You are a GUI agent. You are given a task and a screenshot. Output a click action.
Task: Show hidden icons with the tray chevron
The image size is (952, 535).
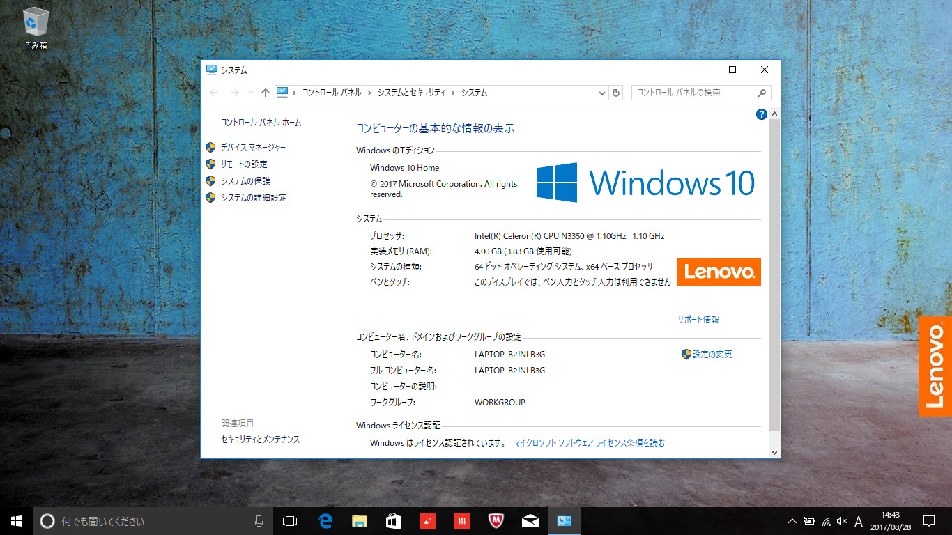tap(793, 521)
